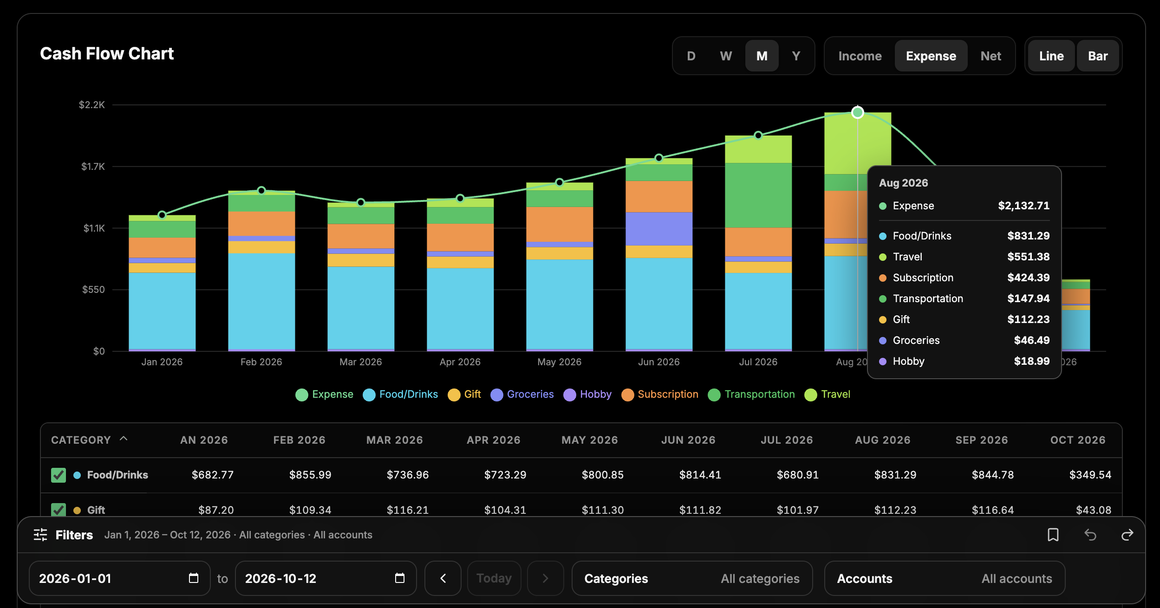Viewport: 1160px width, 608px height.
Task: Switch to Yearly (Y) granularity
Action: click(796, 56)
